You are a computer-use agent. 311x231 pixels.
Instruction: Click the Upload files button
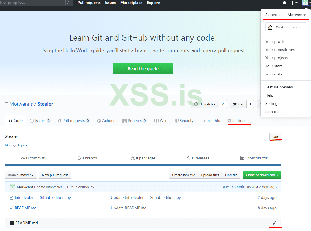pos(210,175)
